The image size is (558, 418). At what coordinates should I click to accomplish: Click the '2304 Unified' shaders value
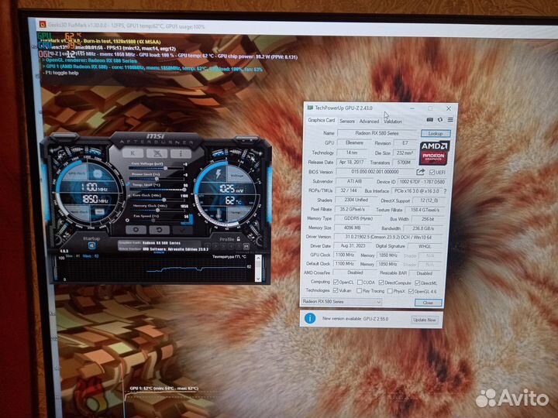point(356,200)
